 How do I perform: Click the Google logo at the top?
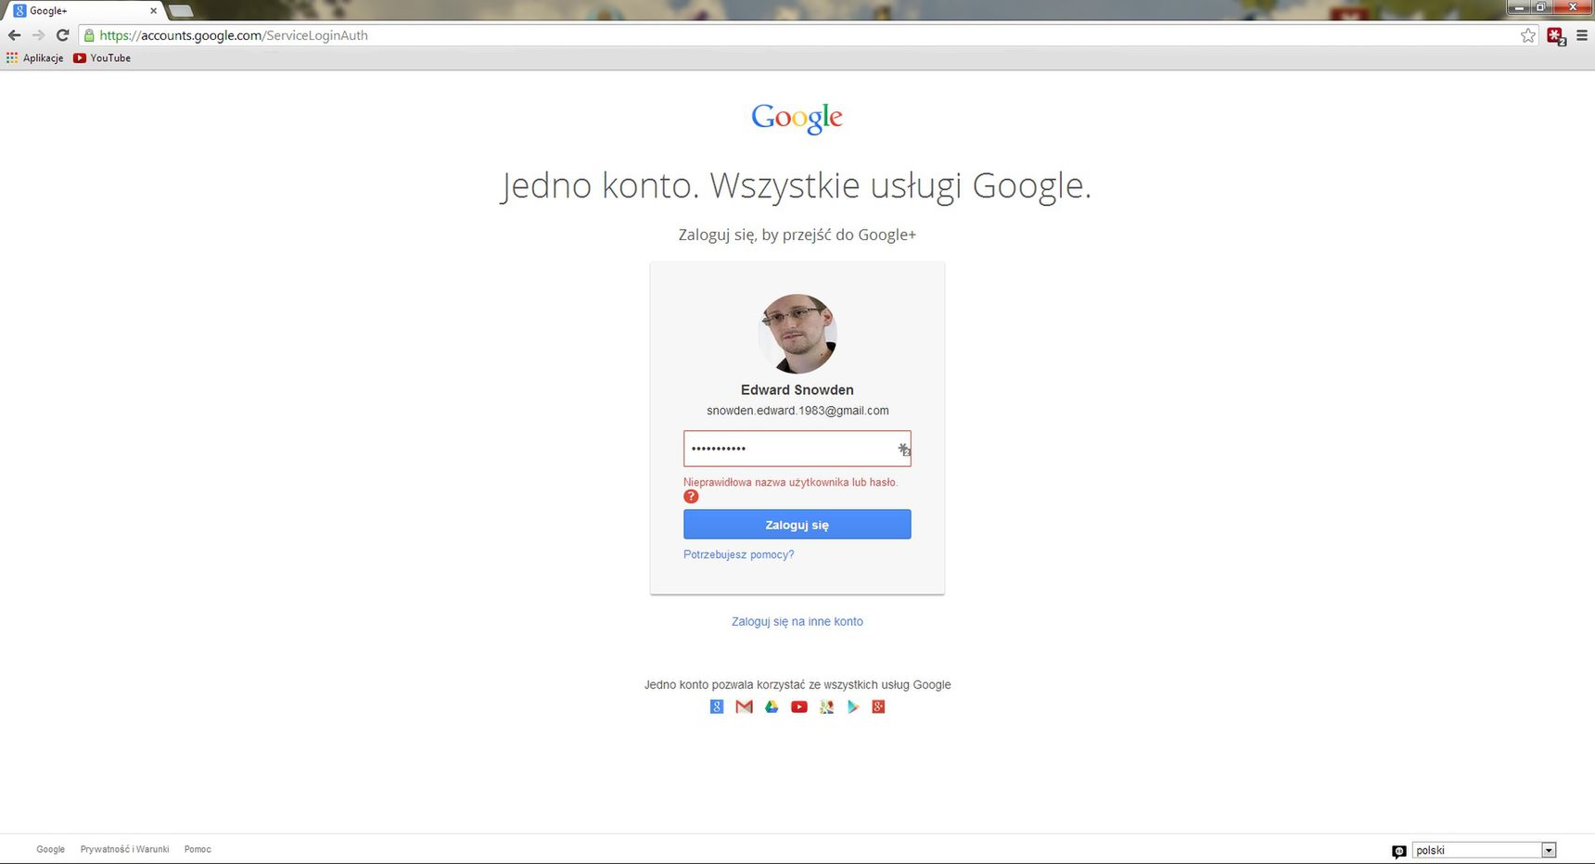[797, 118]
